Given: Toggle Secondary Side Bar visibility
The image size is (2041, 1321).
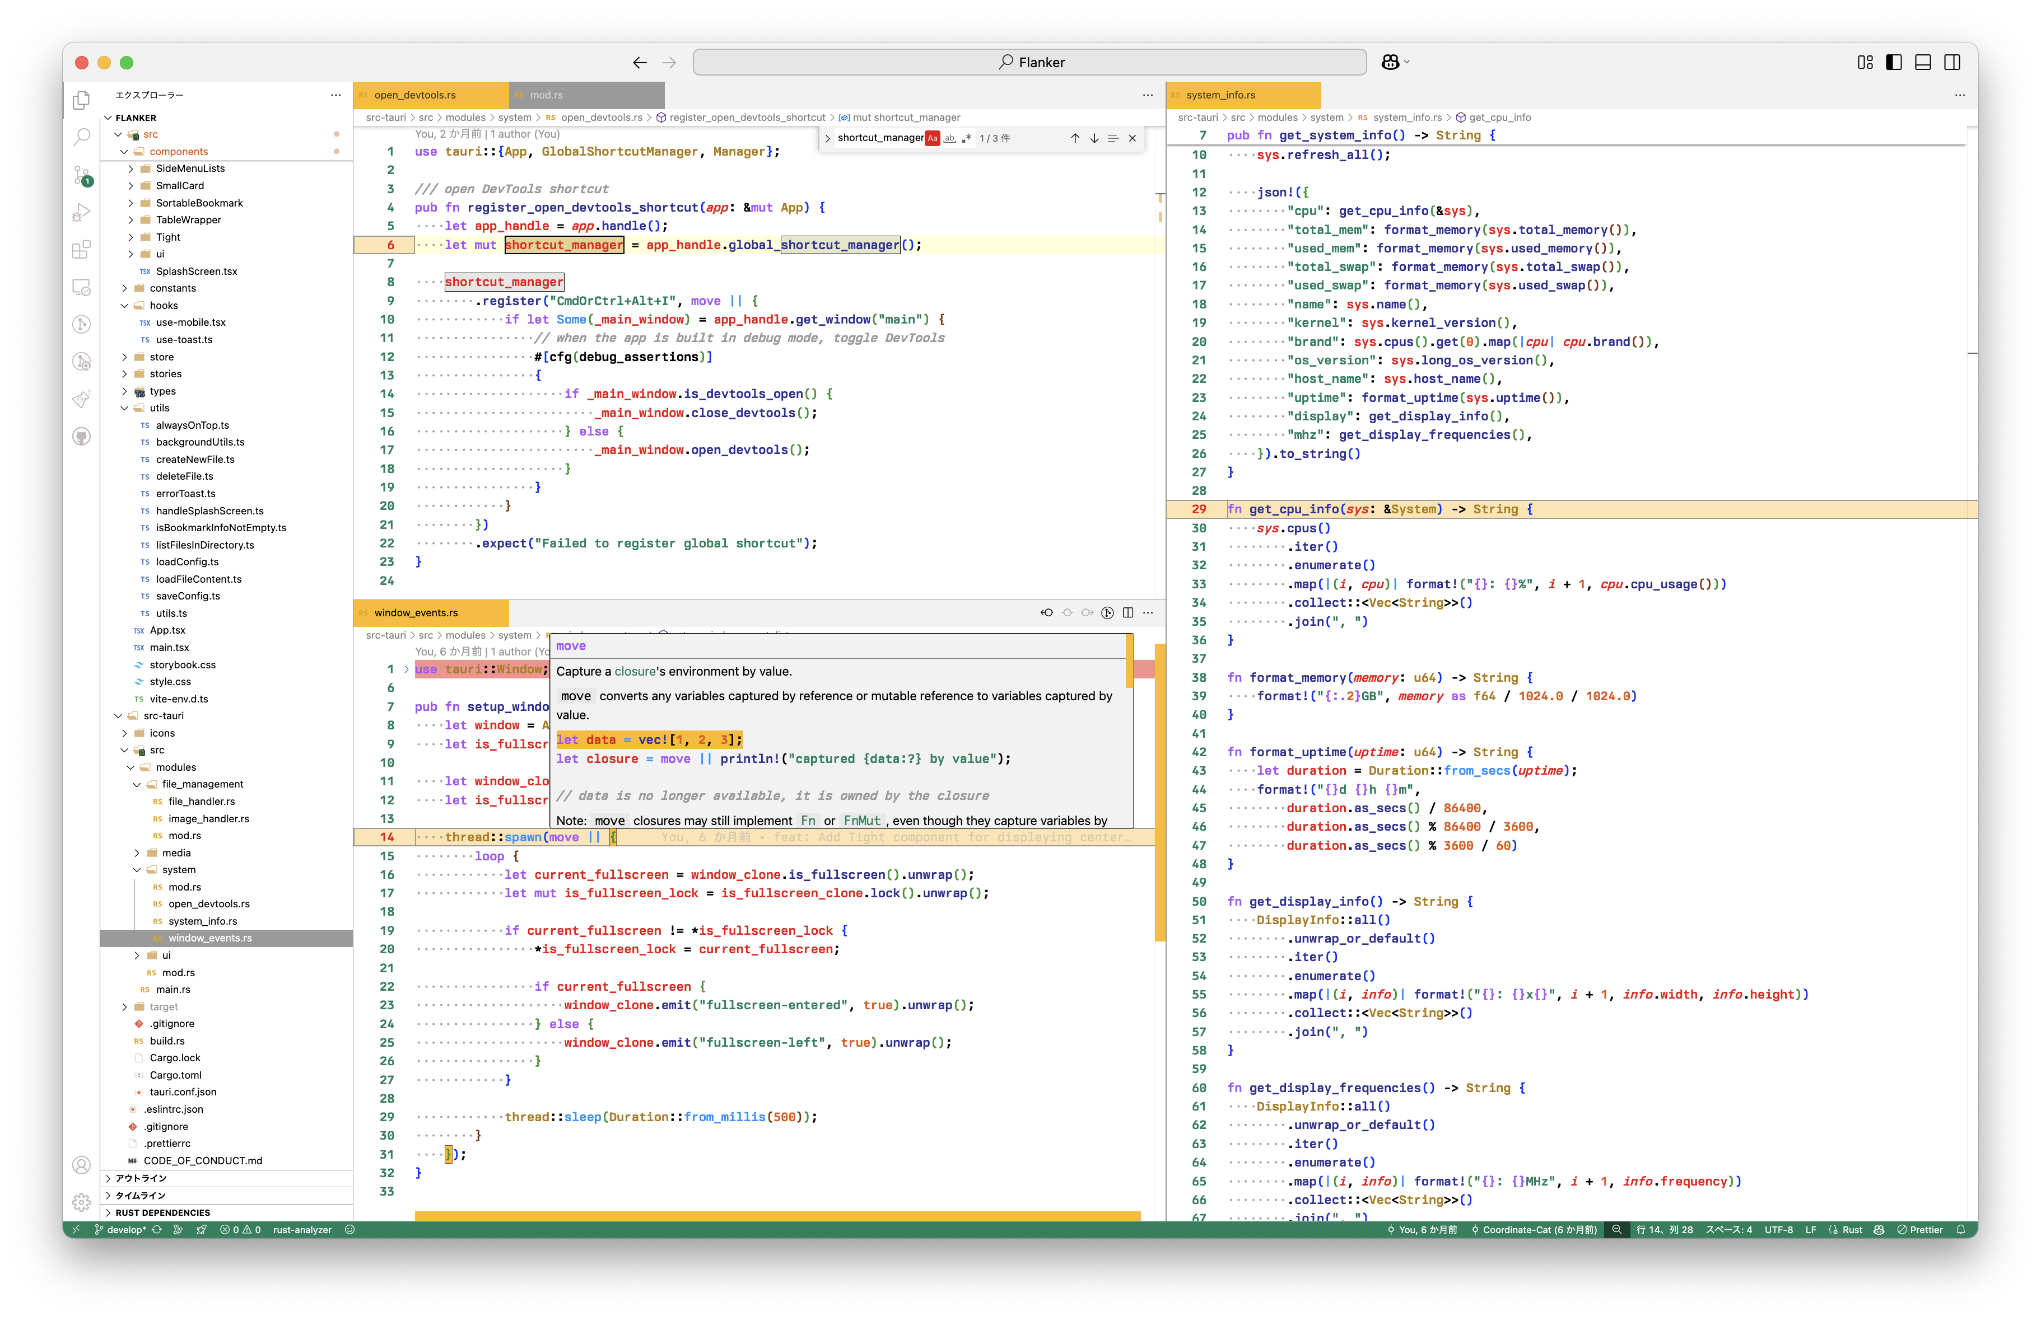Looking at the screenshot, I should pos(1953,62).
